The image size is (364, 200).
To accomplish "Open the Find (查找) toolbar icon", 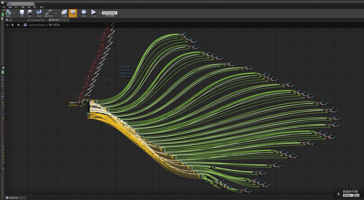I will 39,12.
